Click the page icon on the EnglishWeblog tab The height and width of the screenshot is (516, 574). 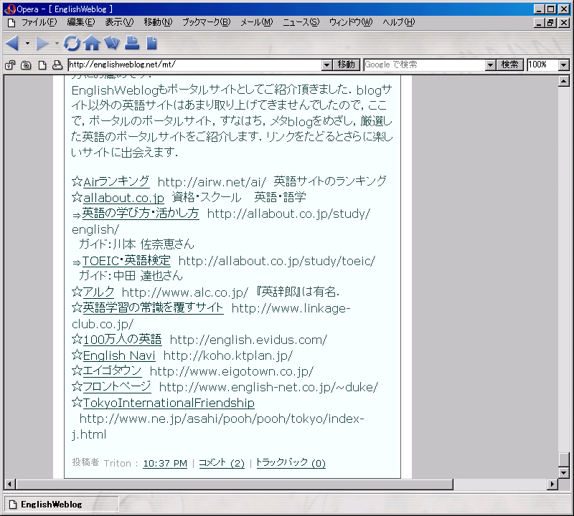tap(13, 505)
